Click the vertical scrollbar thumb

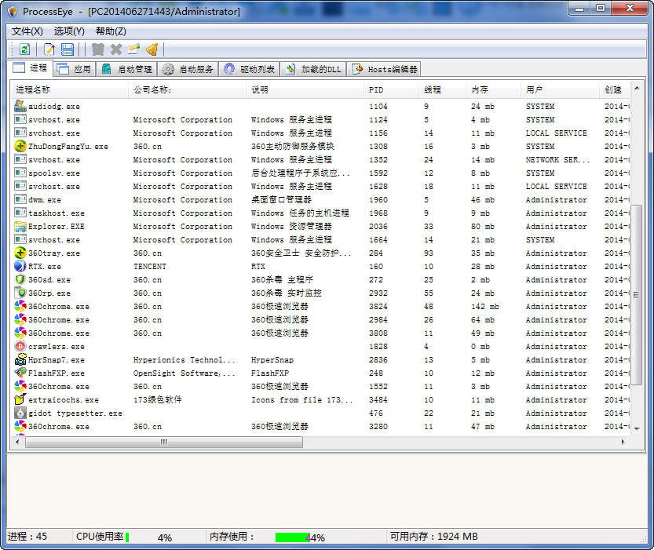637,294
